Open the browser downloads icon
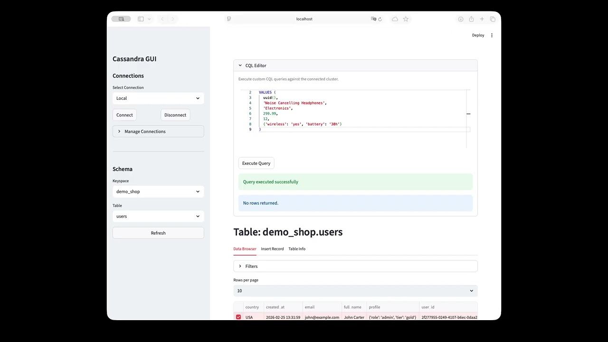Screen dimensions: 608x342 461,19
